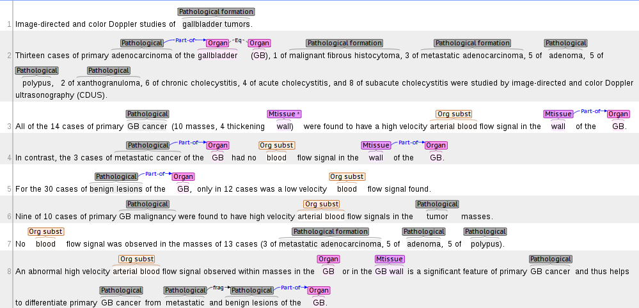Image resolution: width=639 pixels, height=308 pixels.
Task: Click the Pathological label over 'metastatic cancer' in sentence 4
Action: tap(148, 145)
